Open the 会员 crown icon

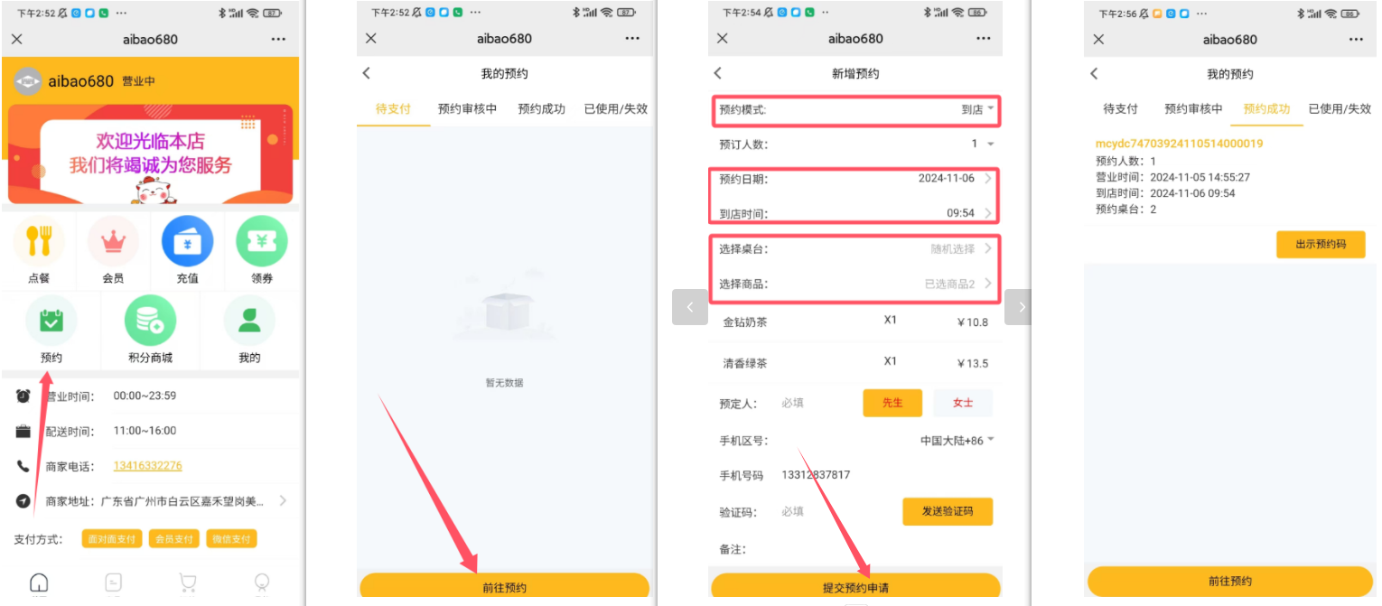click(113, 241)
